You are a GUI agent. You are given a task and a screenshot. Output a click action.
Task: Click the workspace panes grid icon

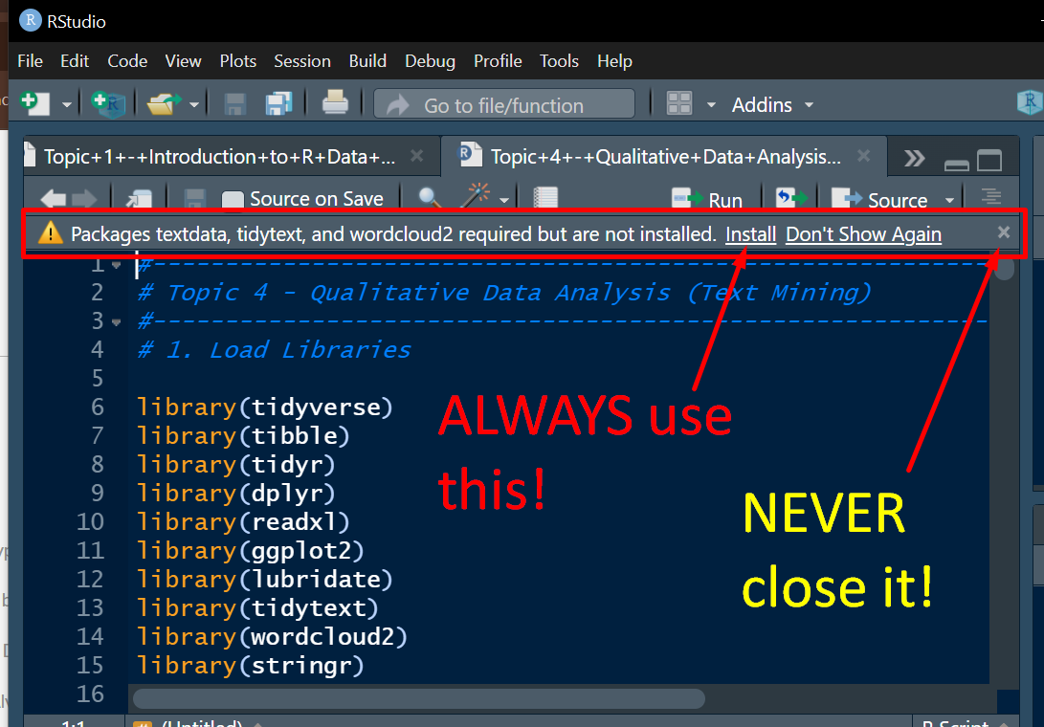[679, 104]
